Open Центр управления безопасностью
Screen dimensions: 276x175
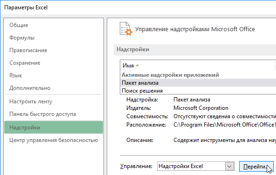54,140
